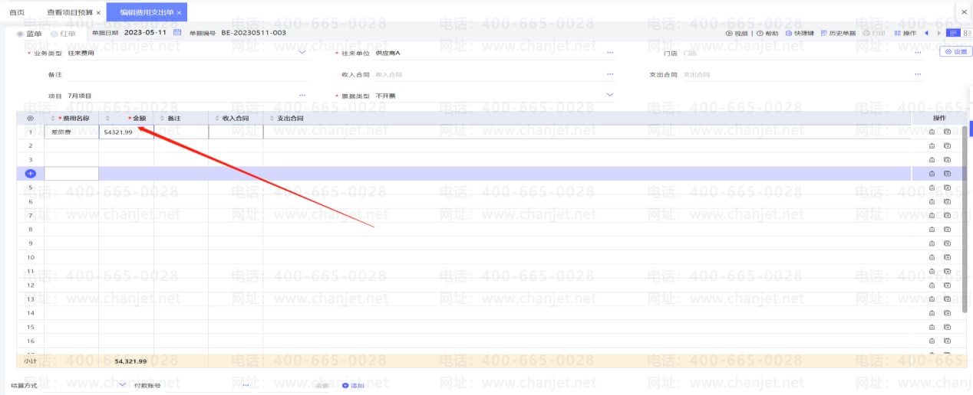Click row number 10 in the table
This screenshot has width=973, height=395.
click(31, 257)
